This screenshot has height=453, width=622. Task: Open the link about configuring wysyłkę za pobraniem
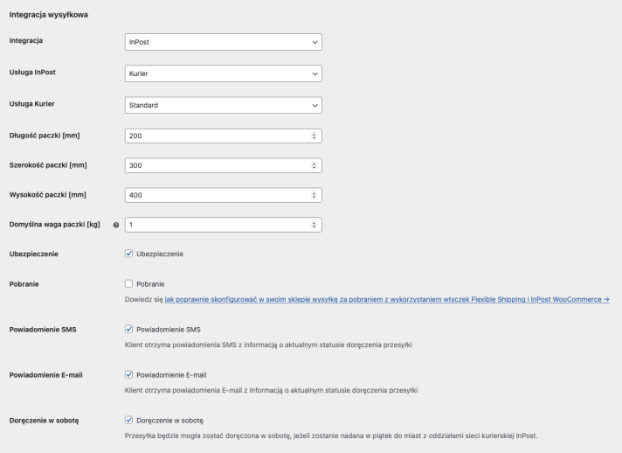(x=387, y=299)
